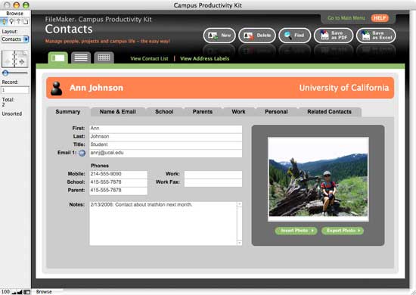Click the Save as PDF button
The image size is (416, 295).
334,36
